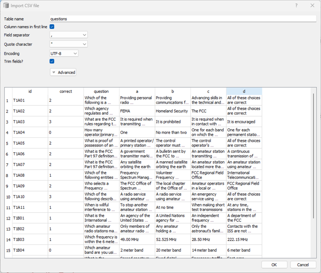The image size is (321, 273).
Task: Select row number 12 header
Action: [x=8, y=218]
